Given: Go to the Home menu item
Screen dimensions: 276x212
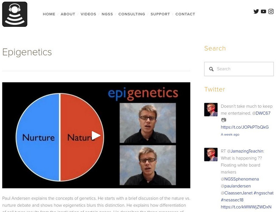Looking at the screenshot, I should coord(49,14).
